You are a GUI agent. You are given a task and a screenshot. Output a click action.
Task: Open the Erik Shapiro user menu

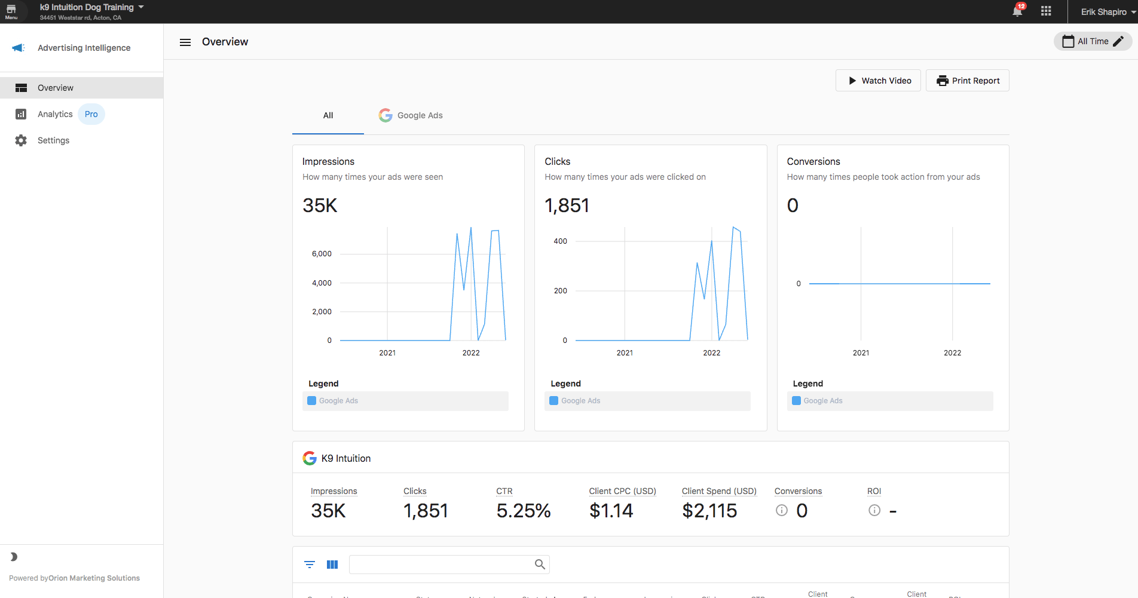point(1108,12)
